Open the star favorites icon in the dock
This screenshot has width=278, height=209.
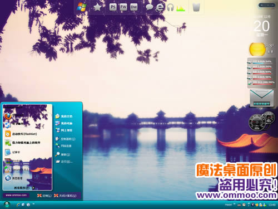click(97, 7)
